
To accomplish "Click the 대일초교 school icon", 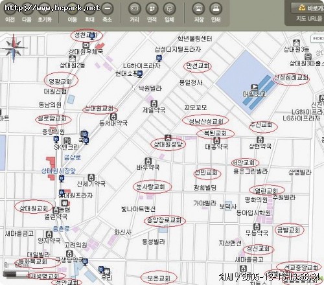I will point(255,87).
